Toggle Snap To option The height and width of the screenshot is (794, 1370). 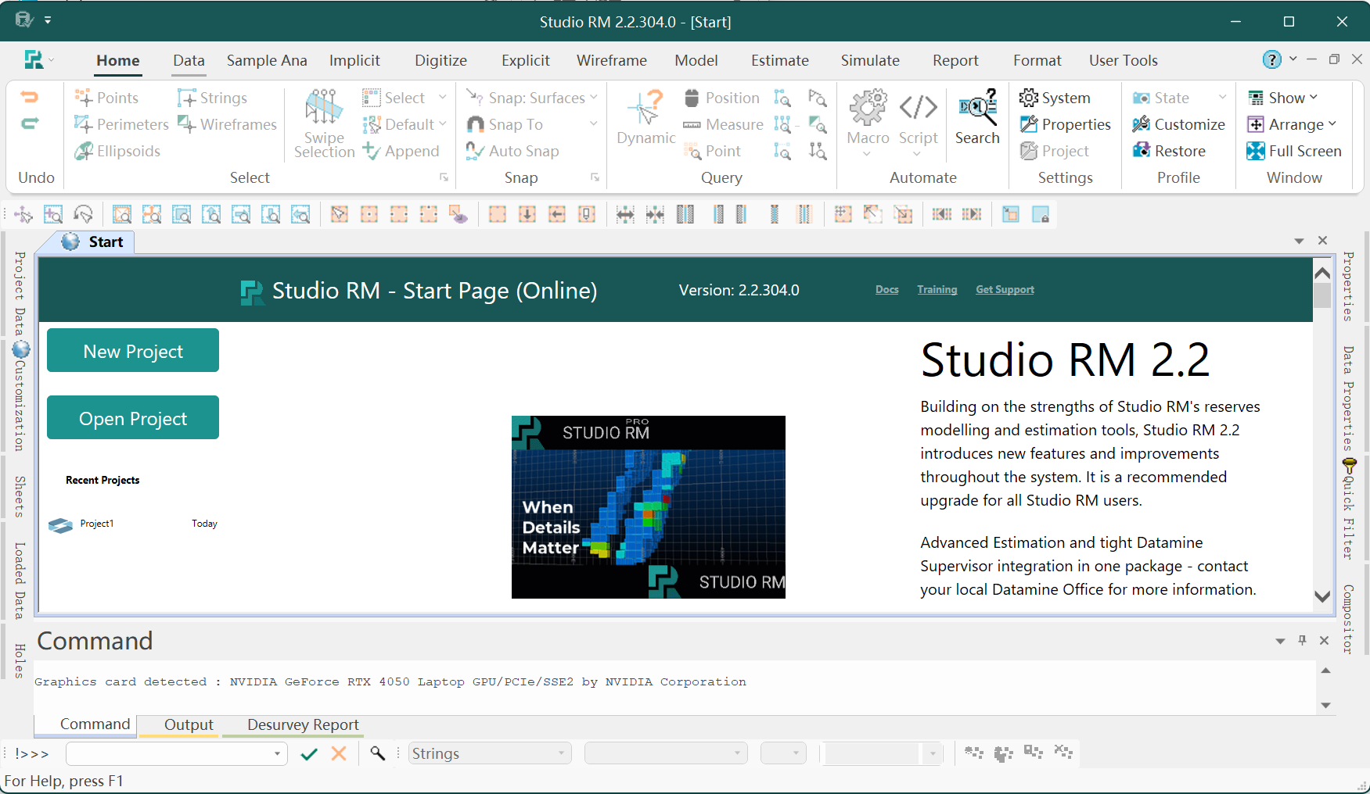point(505,124)
